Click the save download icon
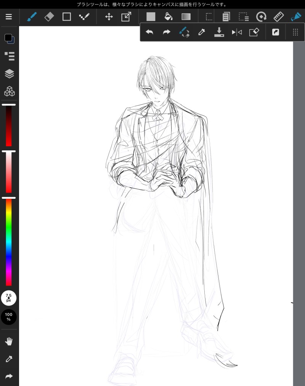 [219, 32]
